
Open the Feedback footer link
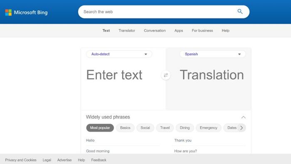coord(99,160)
